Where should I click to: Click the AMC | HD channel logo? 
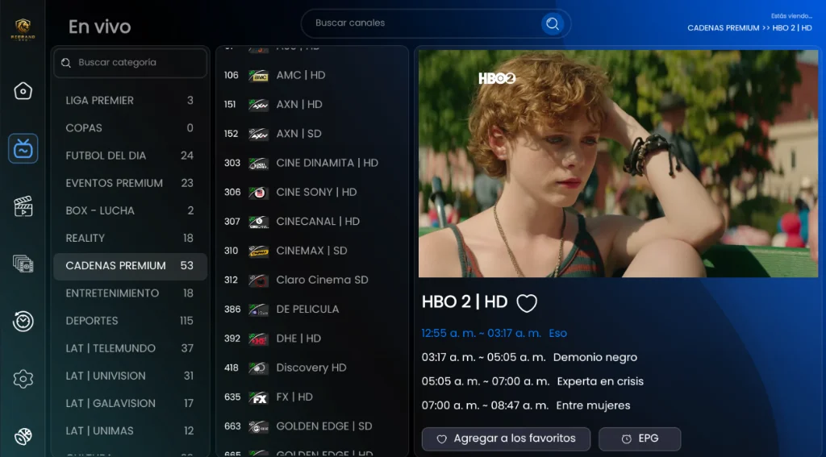click(259, 75)
